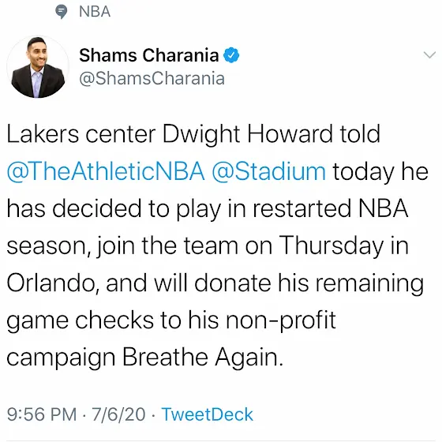Open the @Stadium mention
The width and height of the screenshot is (442, 442).
coord(269,171)
